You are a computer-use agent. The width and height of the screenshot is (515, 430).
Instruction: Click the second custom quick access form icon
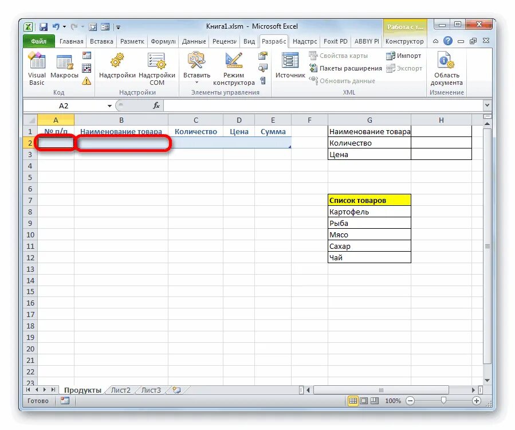[105, 26]
